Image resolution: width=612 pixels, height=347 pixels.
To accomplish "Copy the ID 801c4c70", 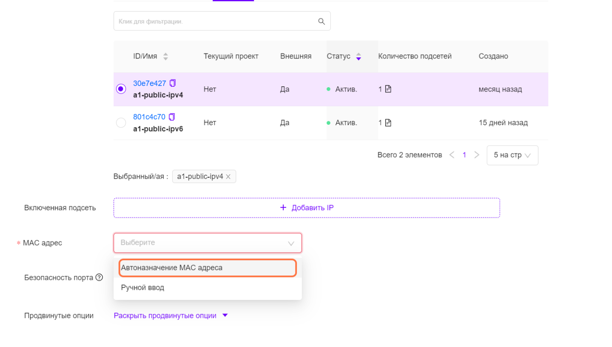I will click(172, 117).
